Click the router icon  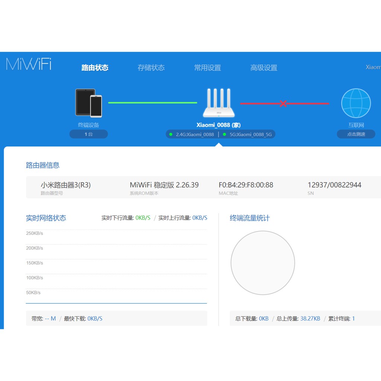pyautogui.click(x=219, y=103)
